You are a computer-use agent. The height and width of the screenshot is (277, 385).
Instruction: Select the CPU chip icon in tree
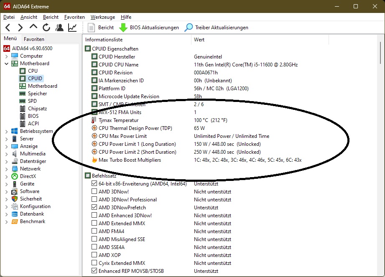pyautogui.click(x=23, y=71)
